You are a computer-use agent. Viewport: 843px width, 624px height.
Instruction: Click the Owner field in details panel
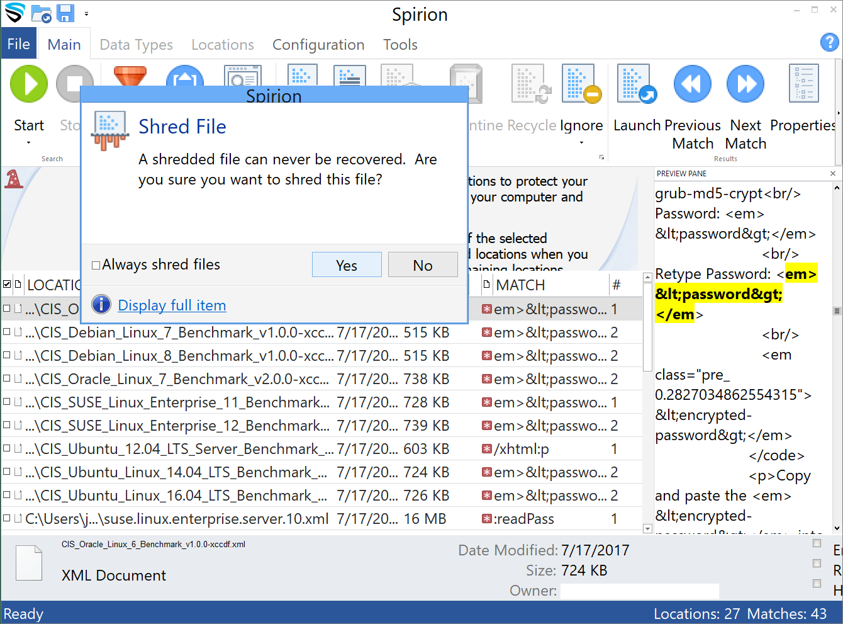pos(639,591)
